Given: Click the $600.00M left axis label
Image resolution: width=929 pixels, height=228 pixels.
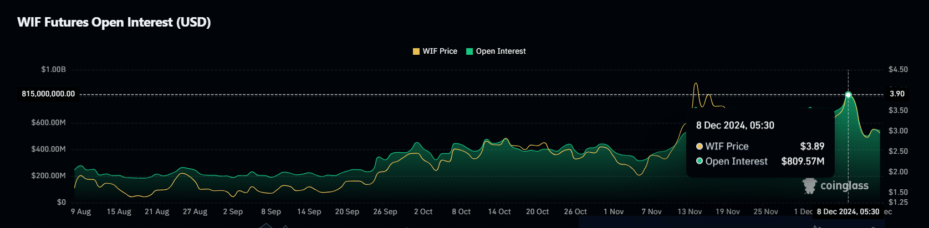Looking at the screenshot, I should click(49, 122).
